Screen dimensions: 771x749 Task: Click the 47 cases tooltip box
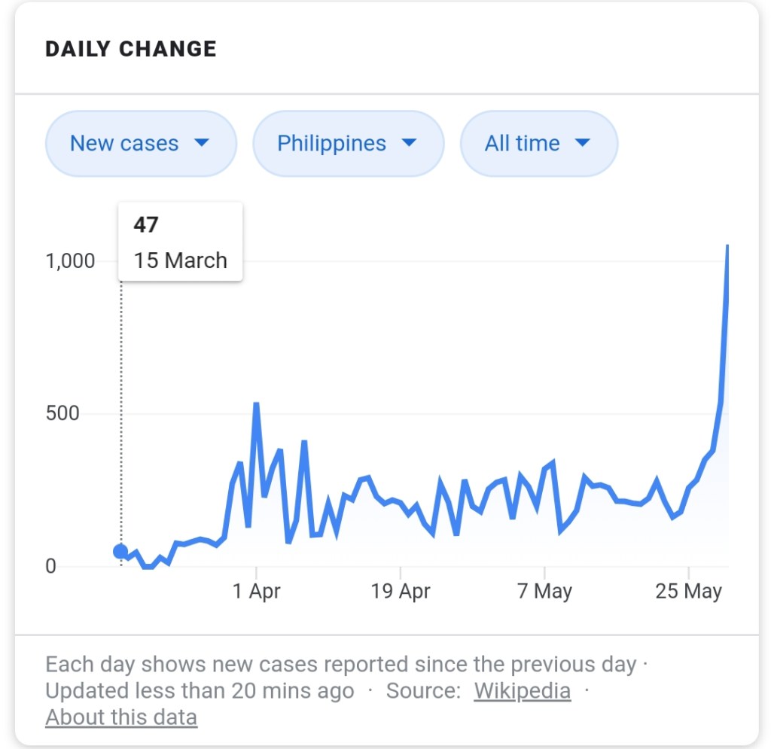[180, 242]
